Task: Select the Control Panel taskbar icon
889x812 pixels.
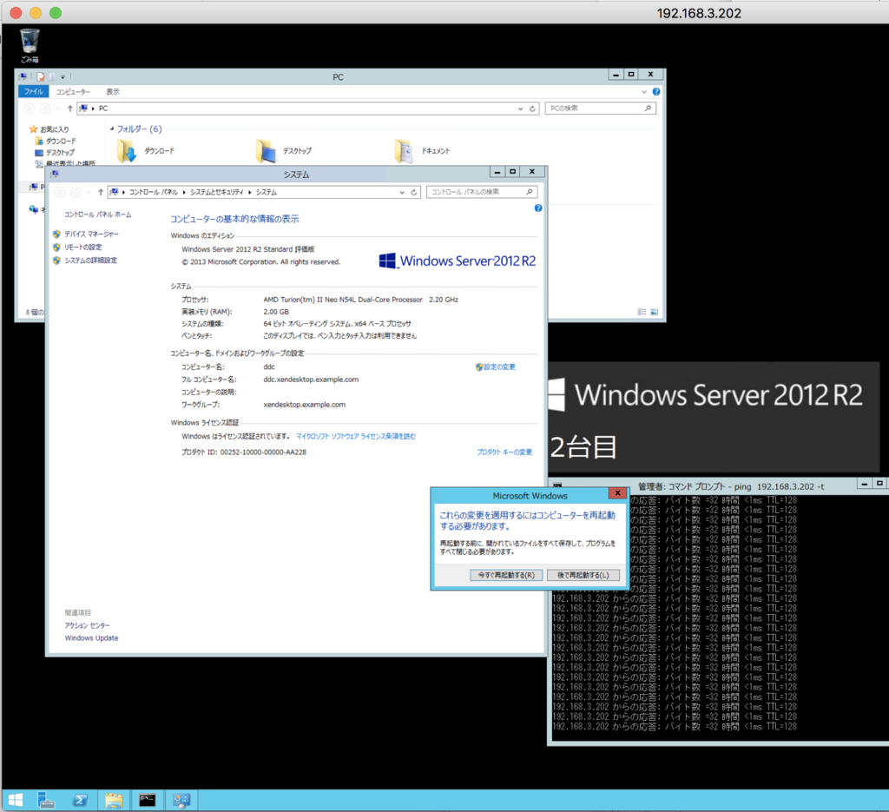Action: click(181, 800)
